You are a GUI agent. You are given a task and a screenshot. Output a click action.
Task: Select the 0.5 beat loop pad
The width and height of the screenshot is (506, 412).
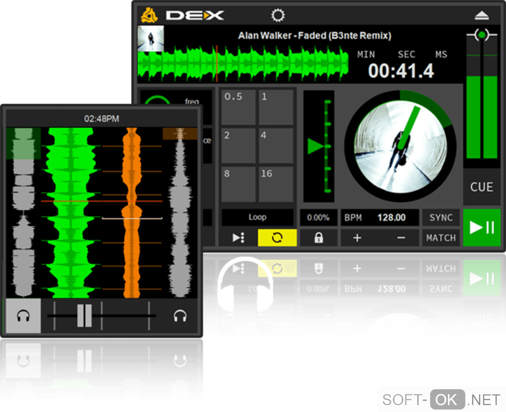click(x=239, y=107)
